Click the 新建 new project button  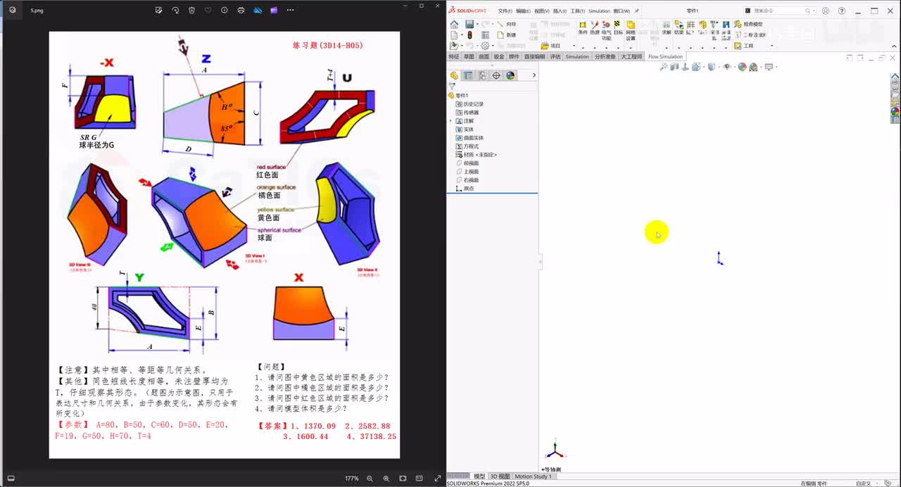pos(506,35)
